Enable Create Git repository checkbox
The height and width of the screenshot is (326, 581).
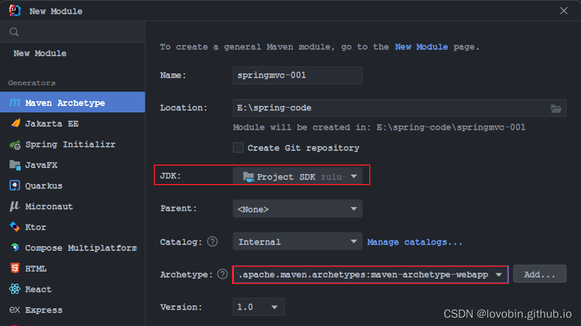238,147
